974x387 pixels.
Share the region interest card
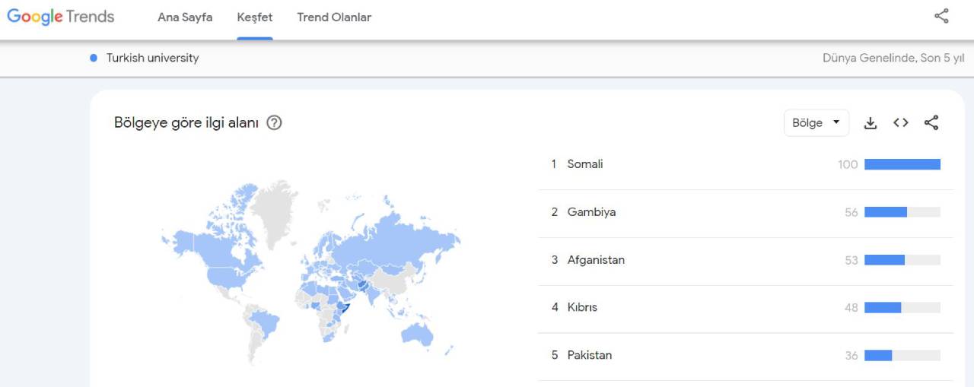[x=931, y=122]
